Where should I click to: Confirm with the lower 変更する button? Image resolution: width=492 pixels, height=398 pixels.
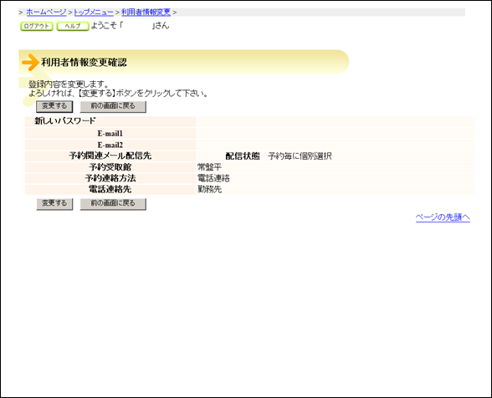coord(54,204)
